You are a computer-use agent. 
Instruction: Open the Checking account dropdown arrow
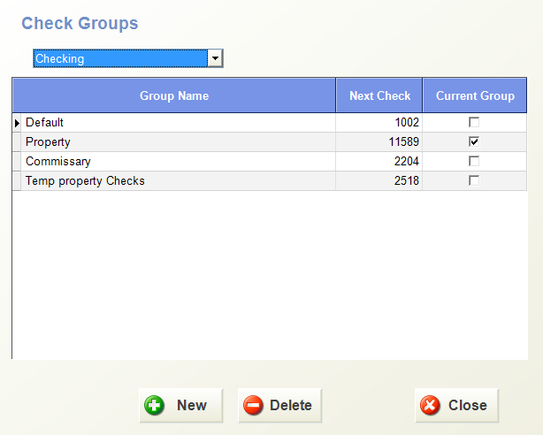[213, 59]
